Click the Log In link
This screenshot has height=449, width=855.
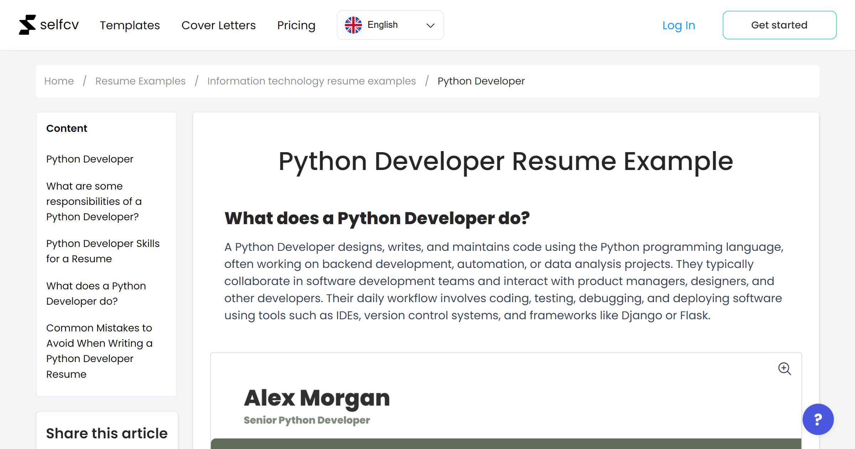[678, 25]
